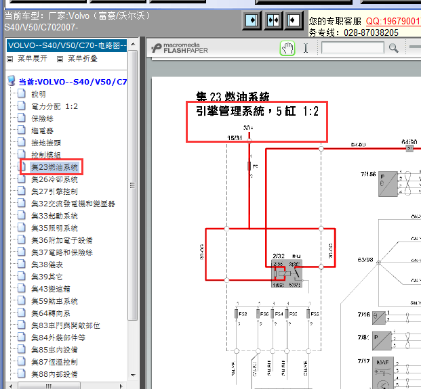
Task: Click the computer icon of the root node
Action: tap(12, 81)
